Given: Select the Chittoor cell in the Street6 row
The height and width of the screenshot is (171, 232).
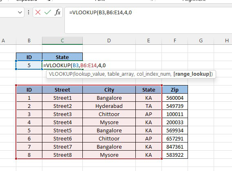Looking at the screenshot, I should coord(109,138).
